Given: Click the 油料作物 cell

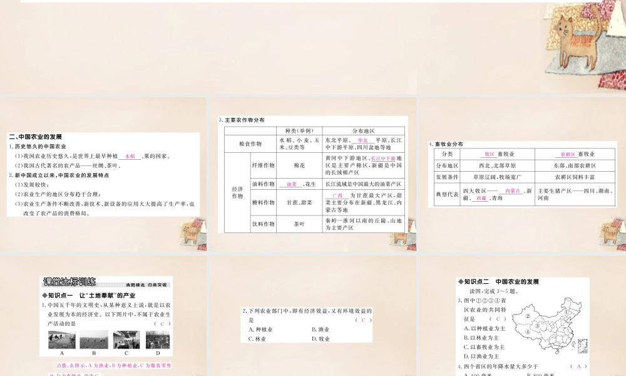Looking at the screenshot, I should point(264,184).
